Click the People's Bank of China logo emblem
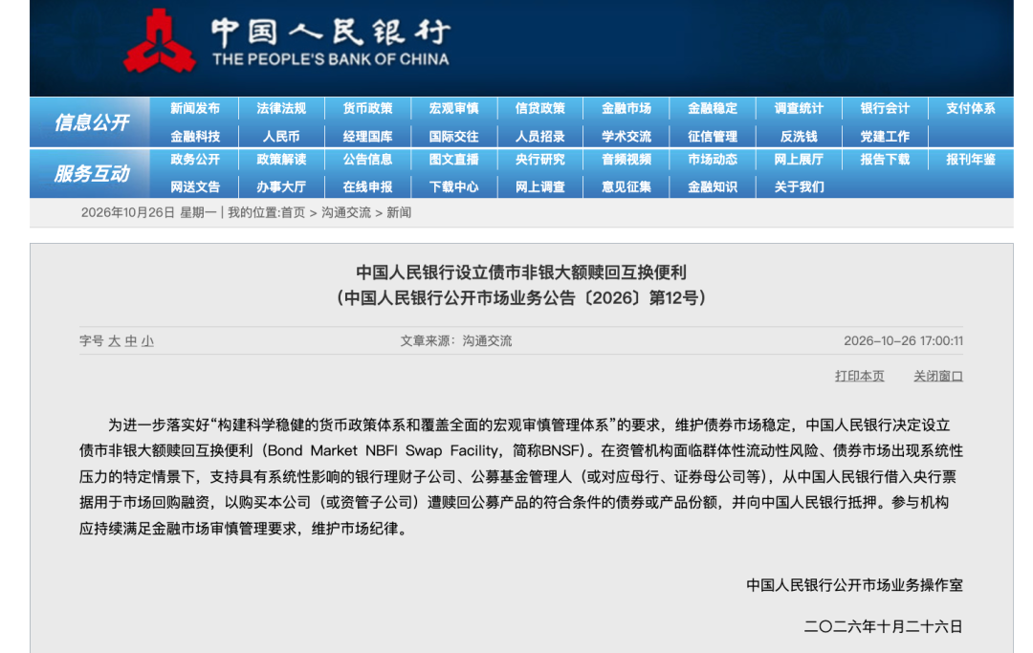Screen dimensions: 1033x653 point(160,41)
